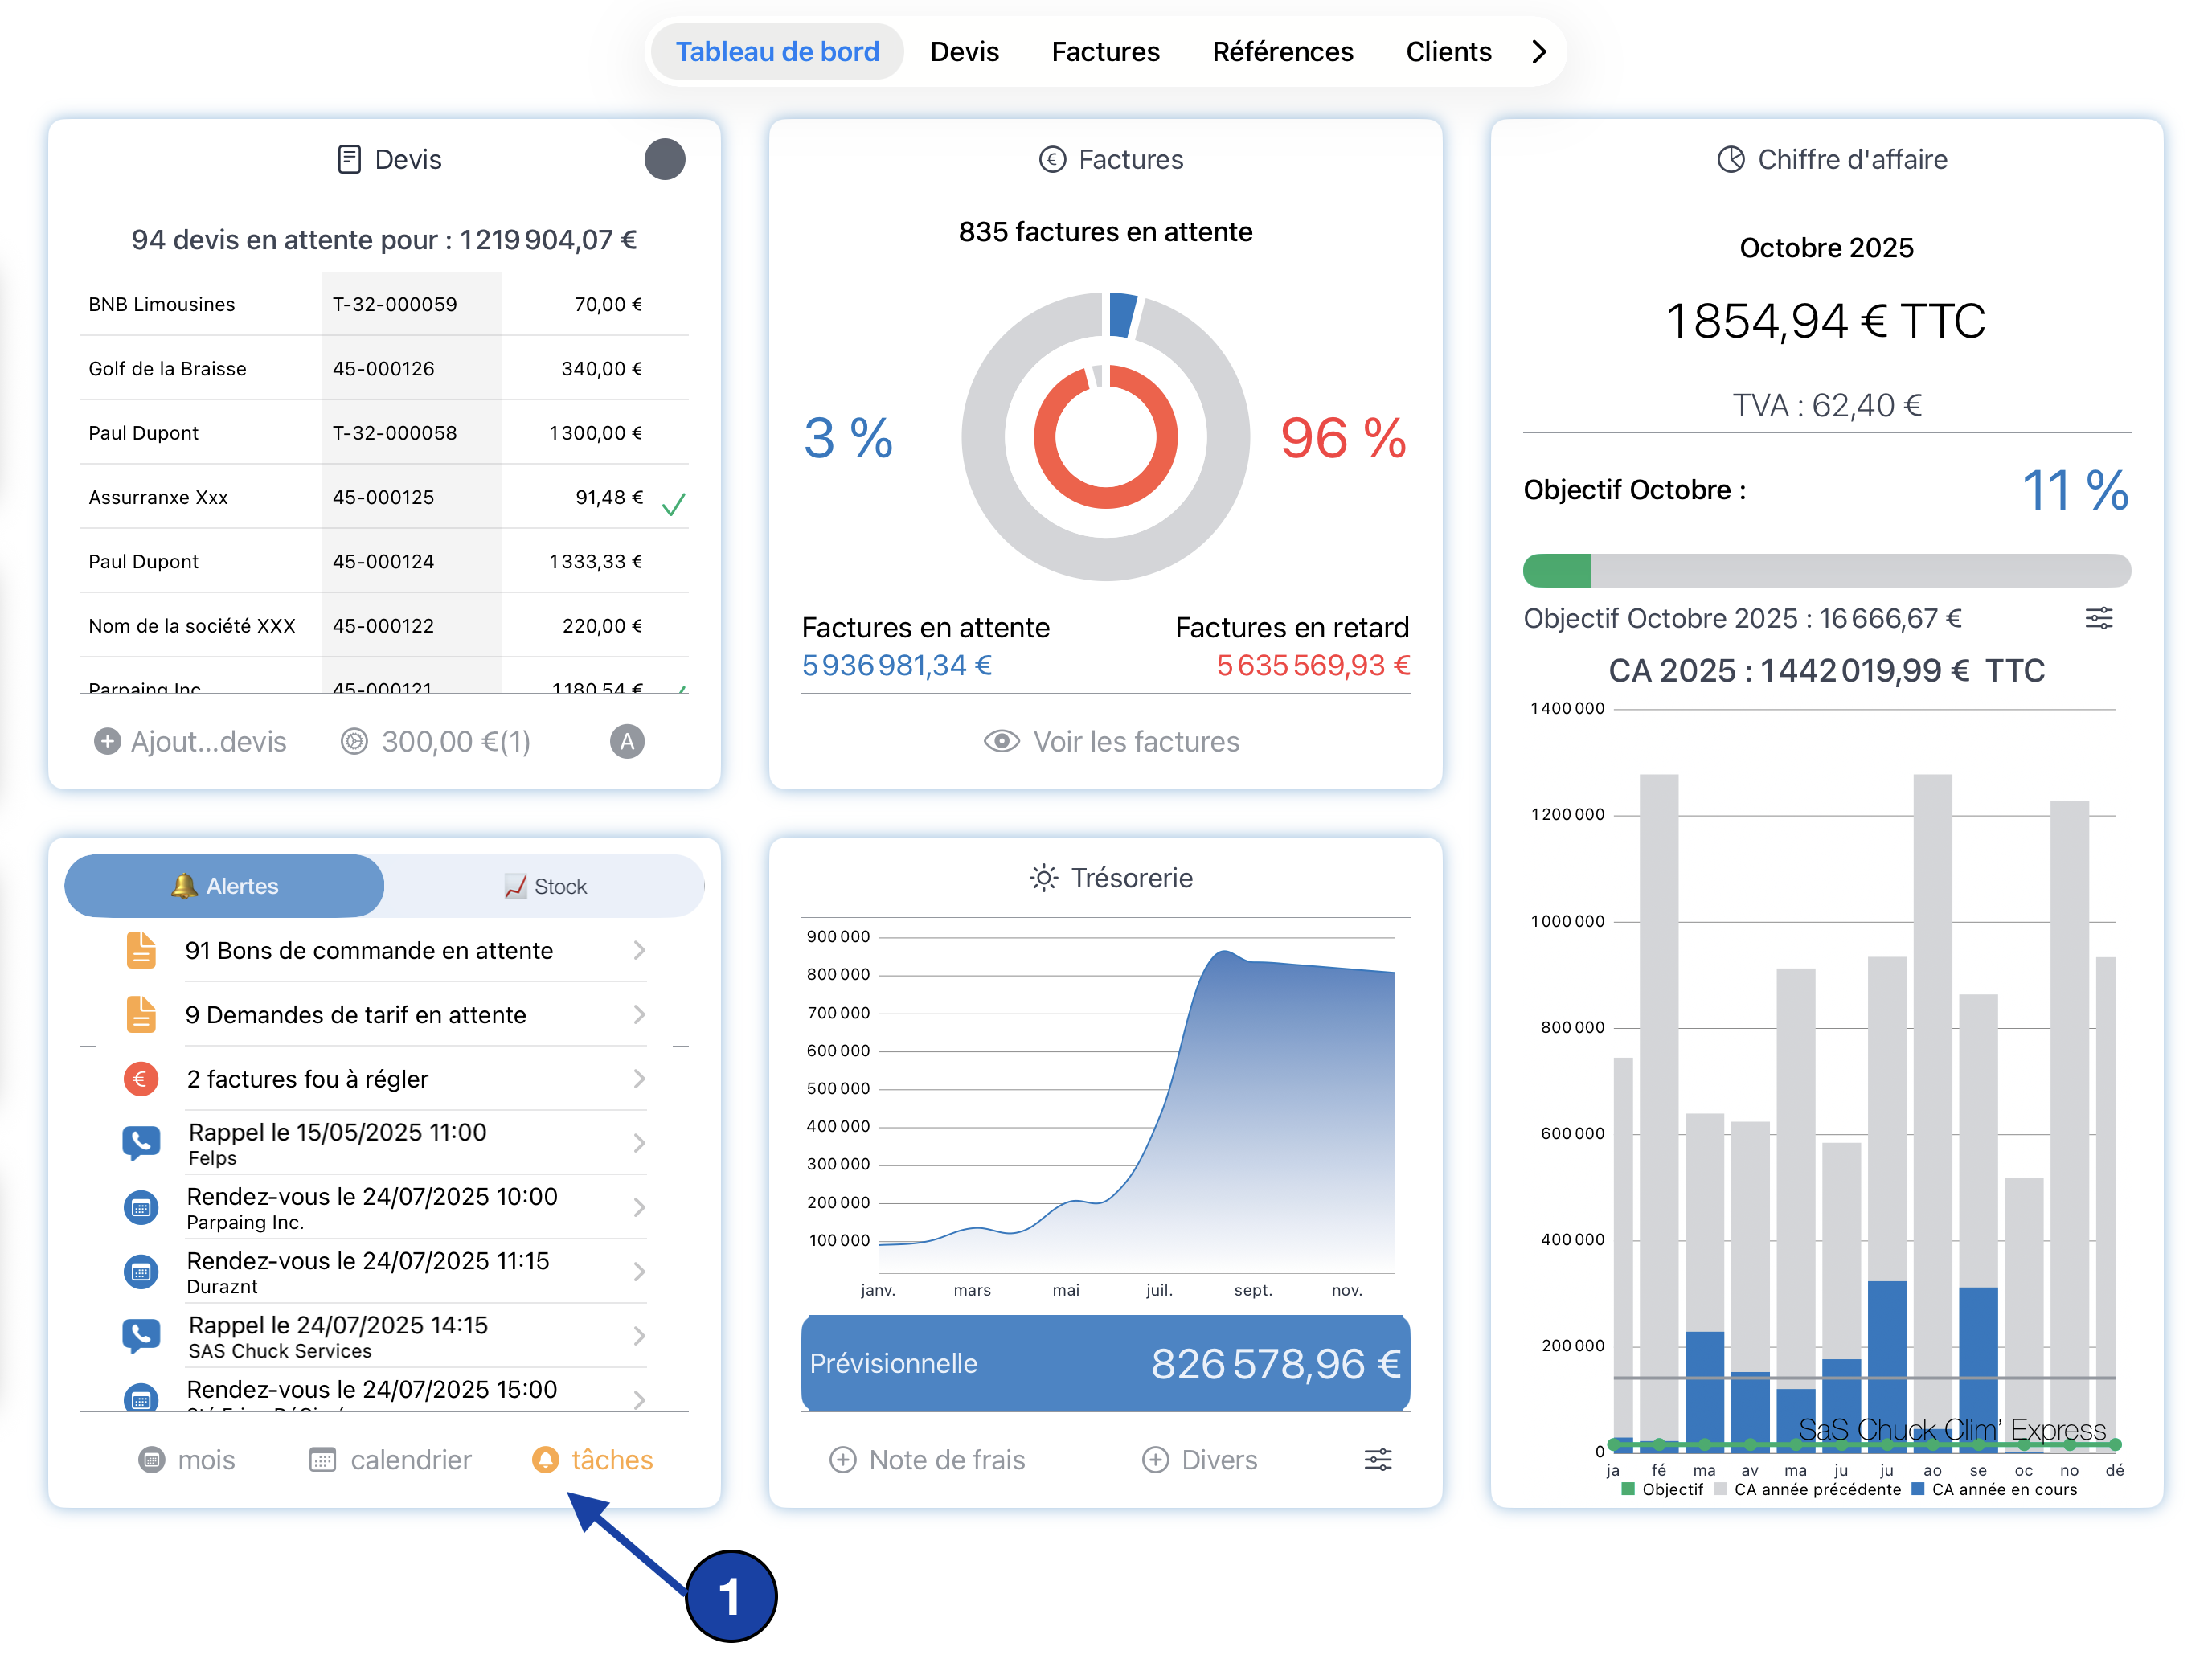Switch to calendrier view
Screen dimensions: 2212x1659
tap(391, 1459)
